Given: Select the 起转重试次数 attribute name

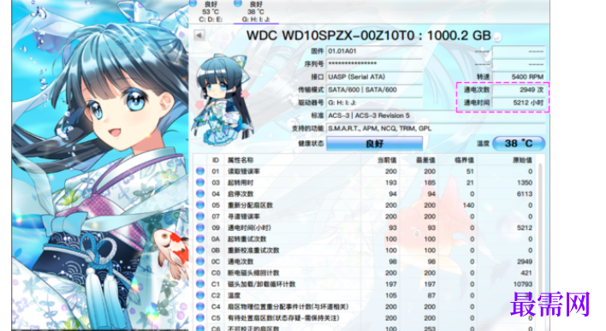Looking at the screenshot, I should coord(247,239).
